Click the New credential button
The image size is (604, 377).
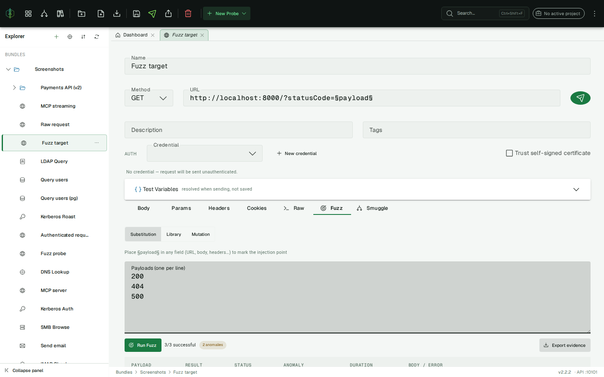point(297,153)
